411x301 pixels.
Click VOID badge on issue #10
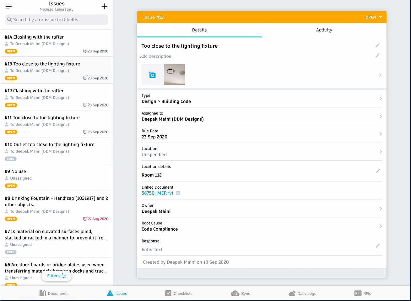pyautogui.click(x=11, y=159)
